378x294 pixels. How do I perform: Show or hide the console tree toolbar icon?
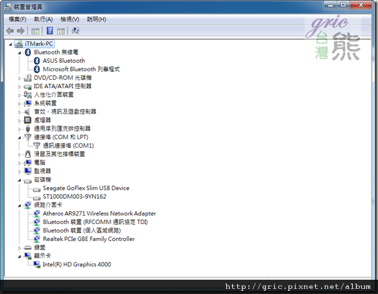[x=35, y=31]
